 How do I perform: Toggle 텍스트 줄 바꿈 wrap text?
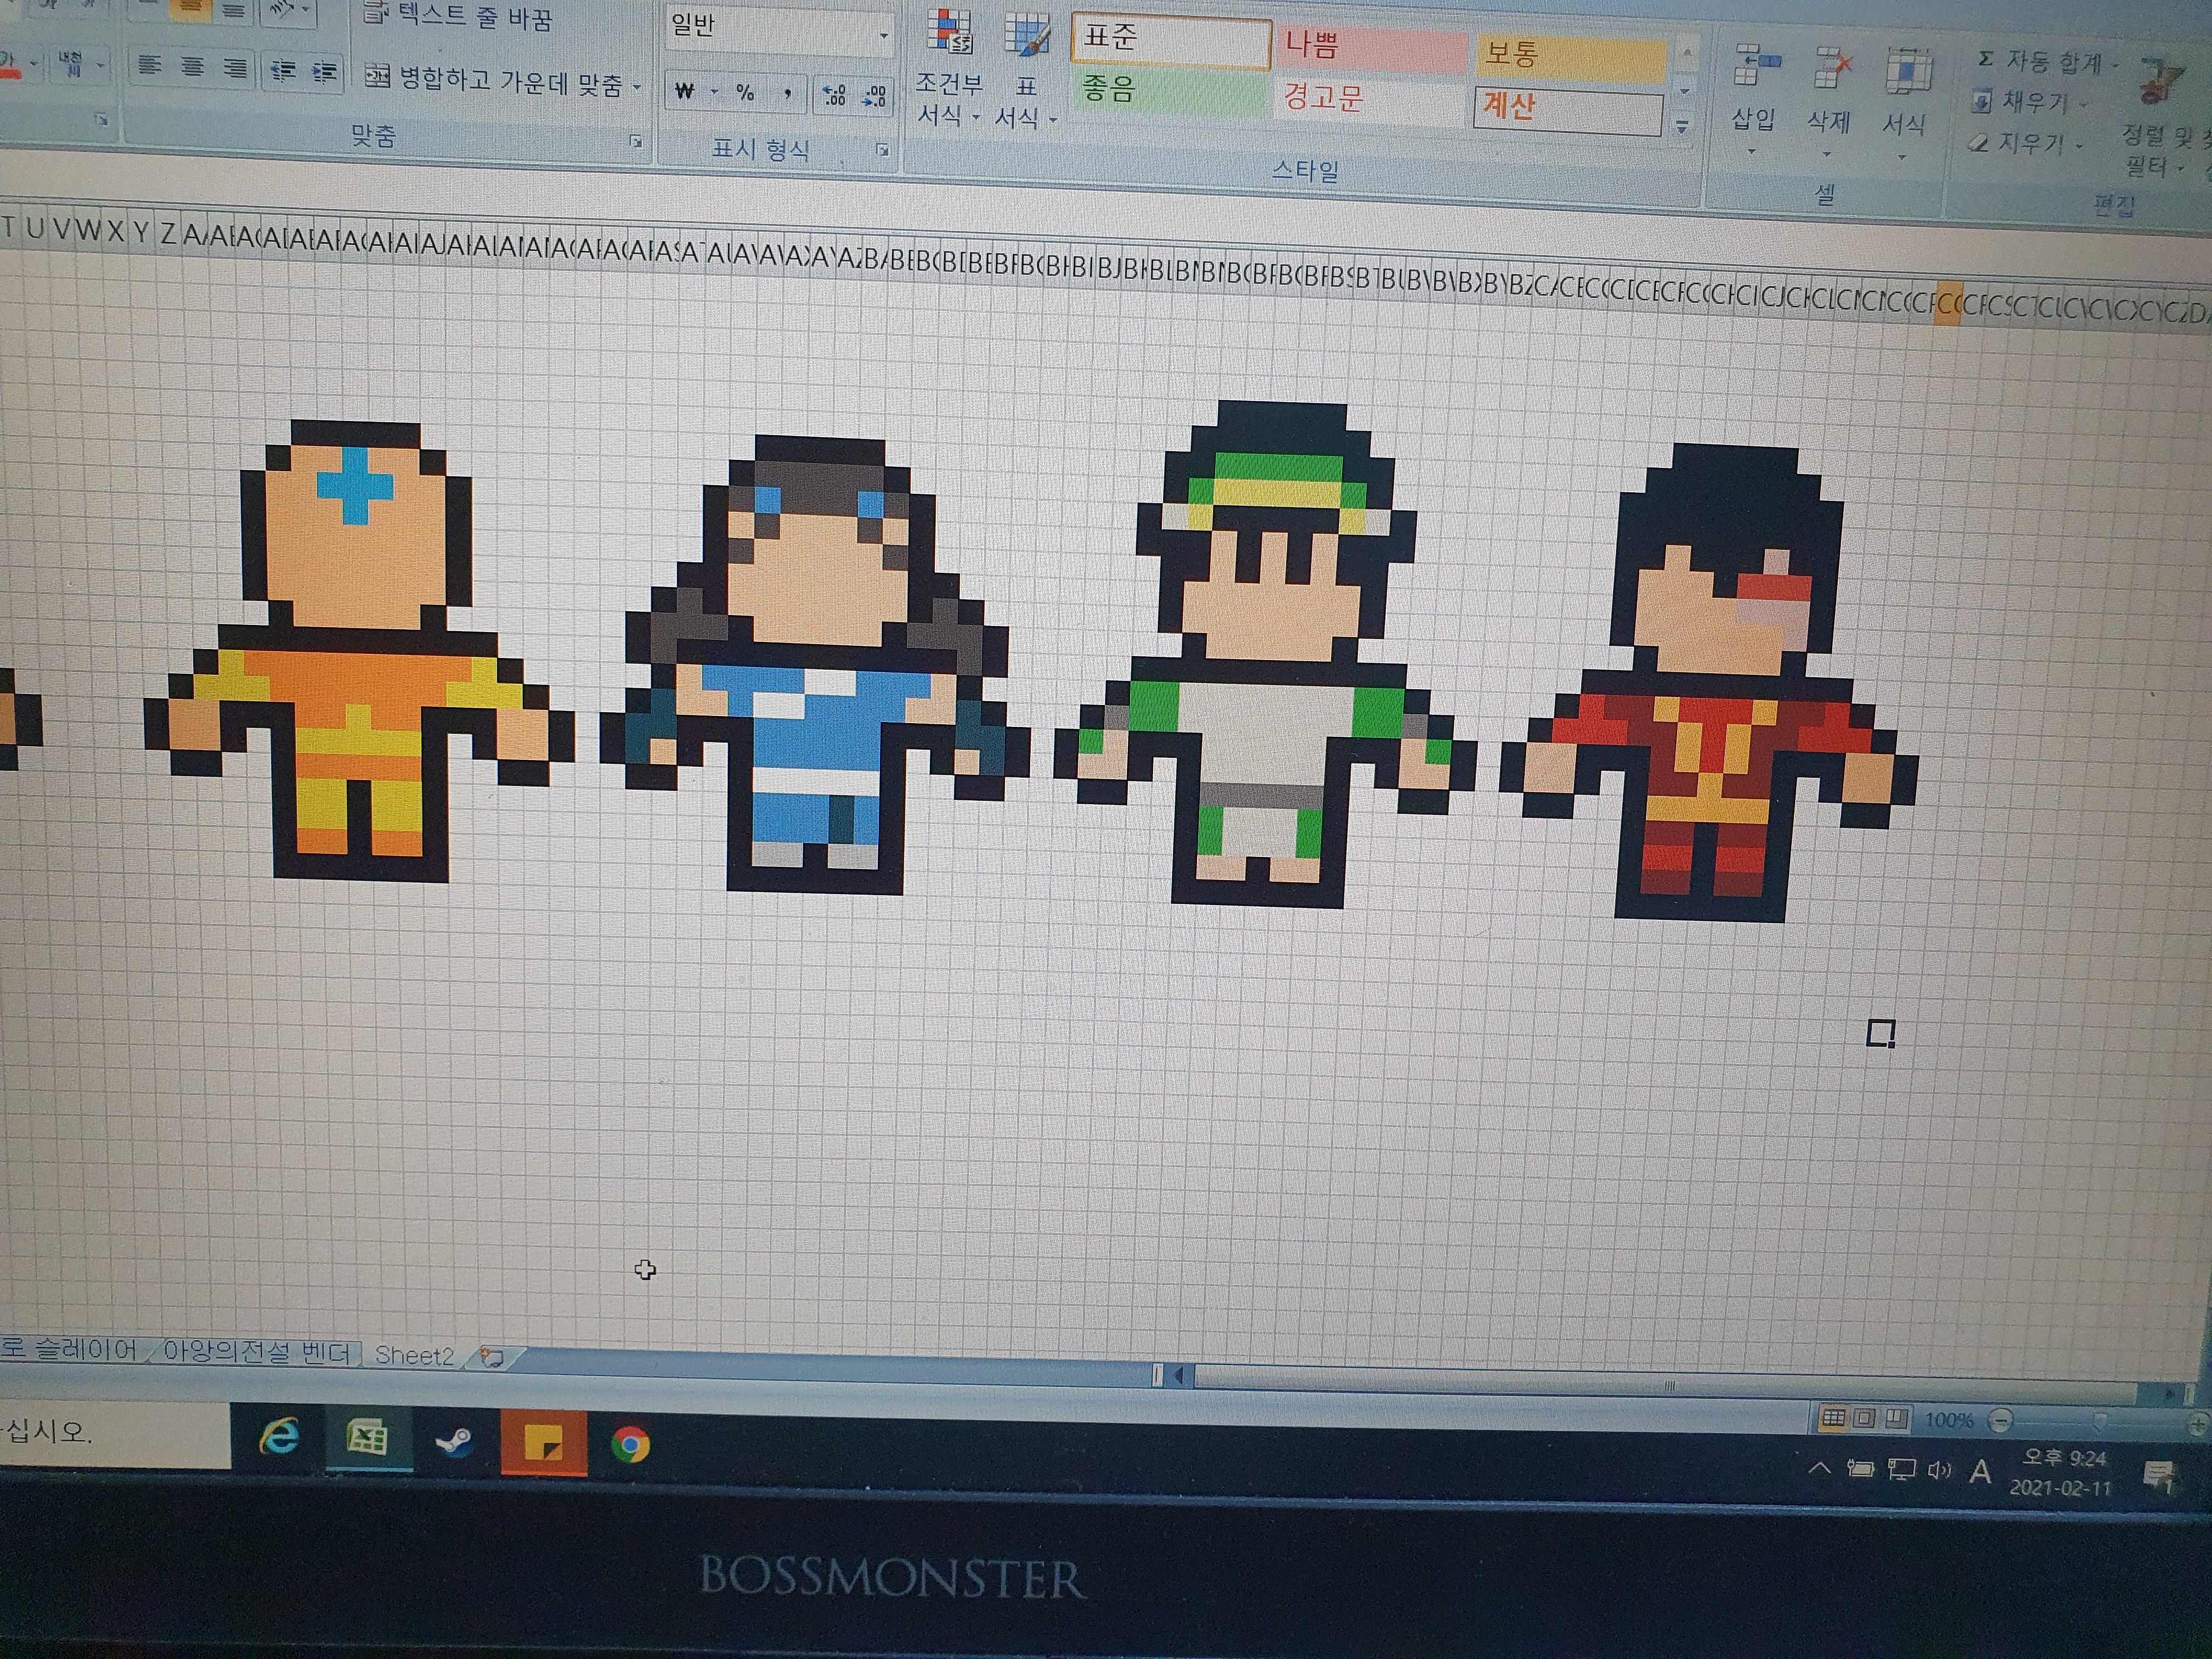(x=459, y=16)
